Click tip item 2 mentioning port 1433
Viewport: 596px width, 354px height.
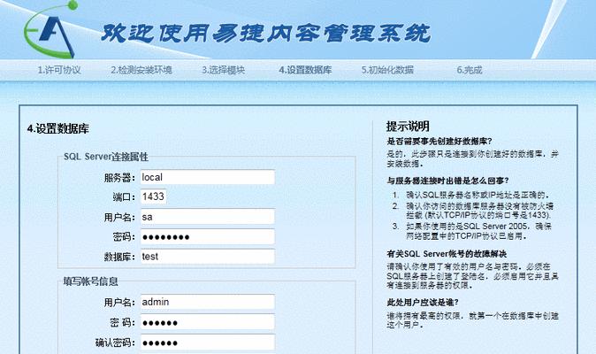(x=479, y=211)
